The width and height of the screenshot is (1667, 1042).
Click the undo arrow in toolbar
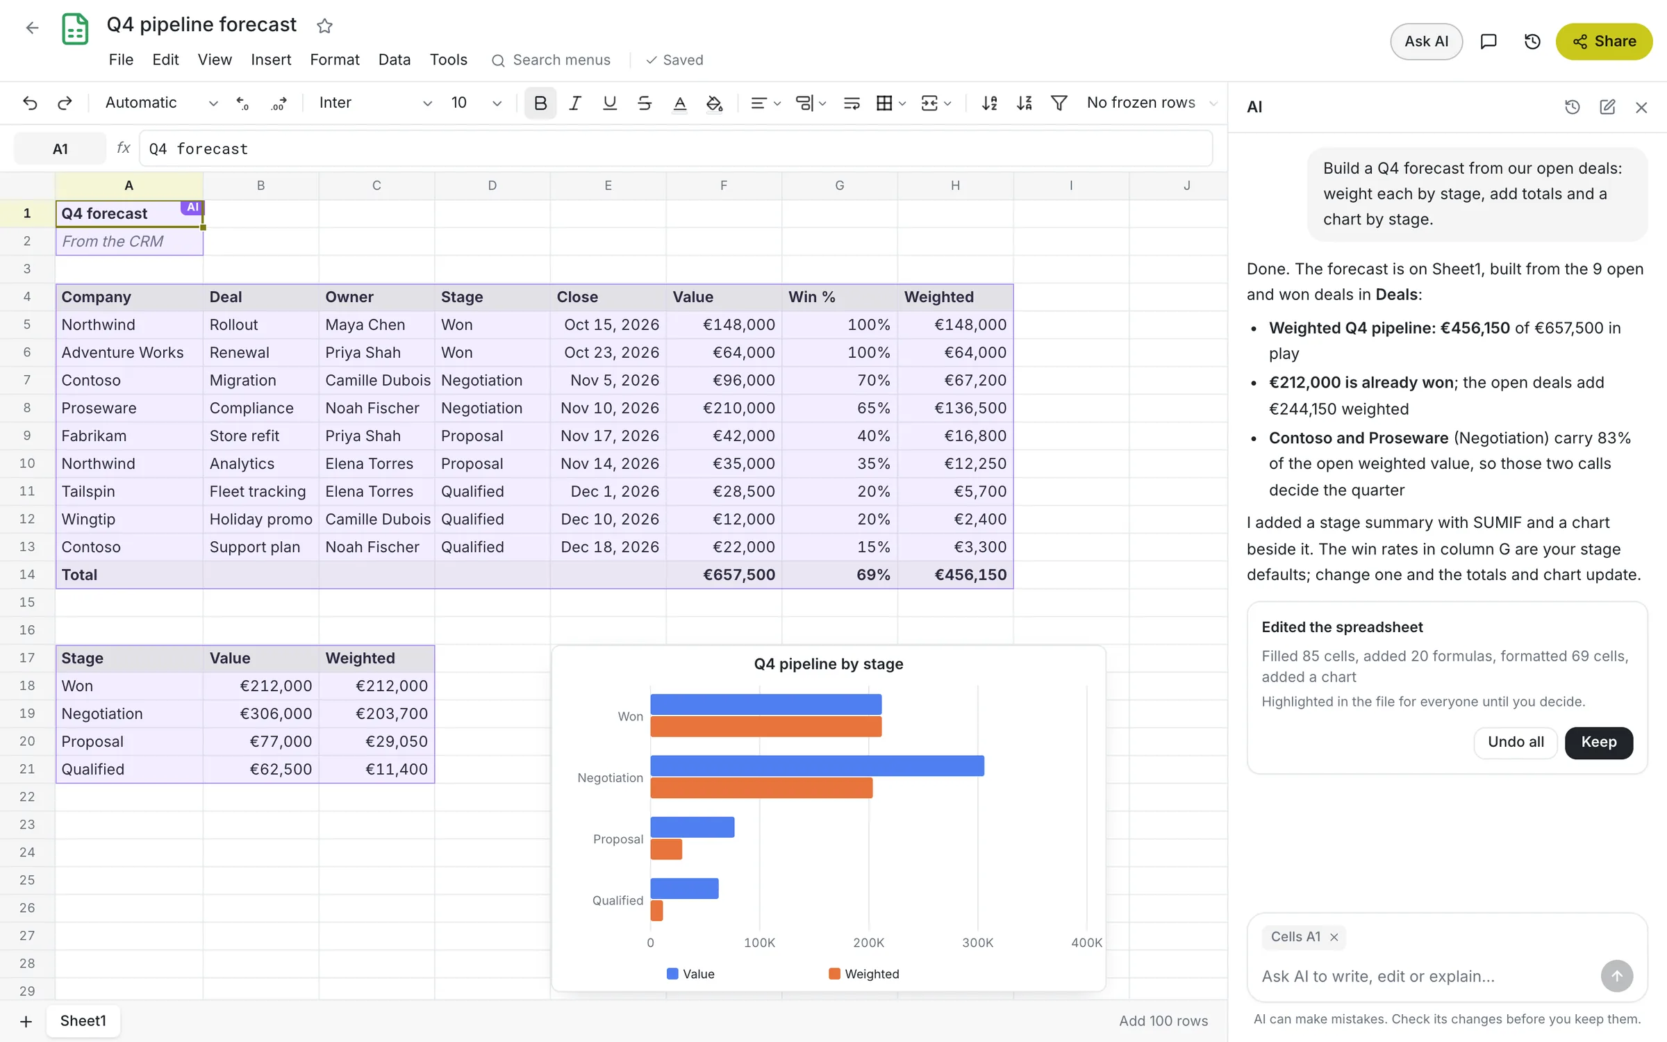(30, 103)
